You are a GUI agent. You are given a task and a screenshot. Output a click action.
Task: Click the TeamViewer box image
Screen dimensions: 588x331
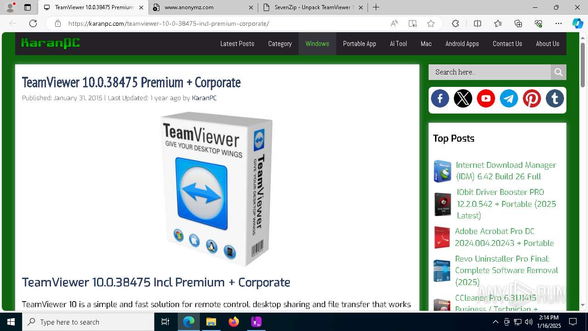217,189
